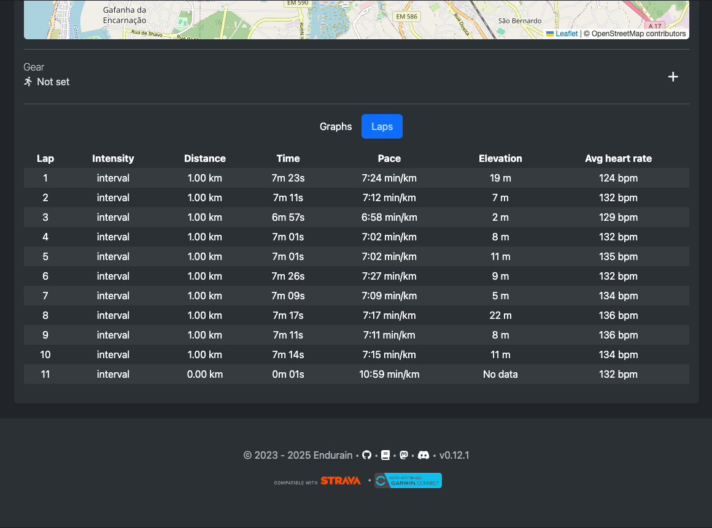
Task: Click the 7m 23s time in lap 1
Action: point(288,178)
